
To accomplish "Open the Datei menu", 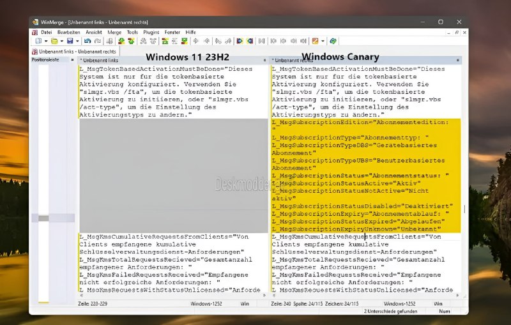I will 46,32.
